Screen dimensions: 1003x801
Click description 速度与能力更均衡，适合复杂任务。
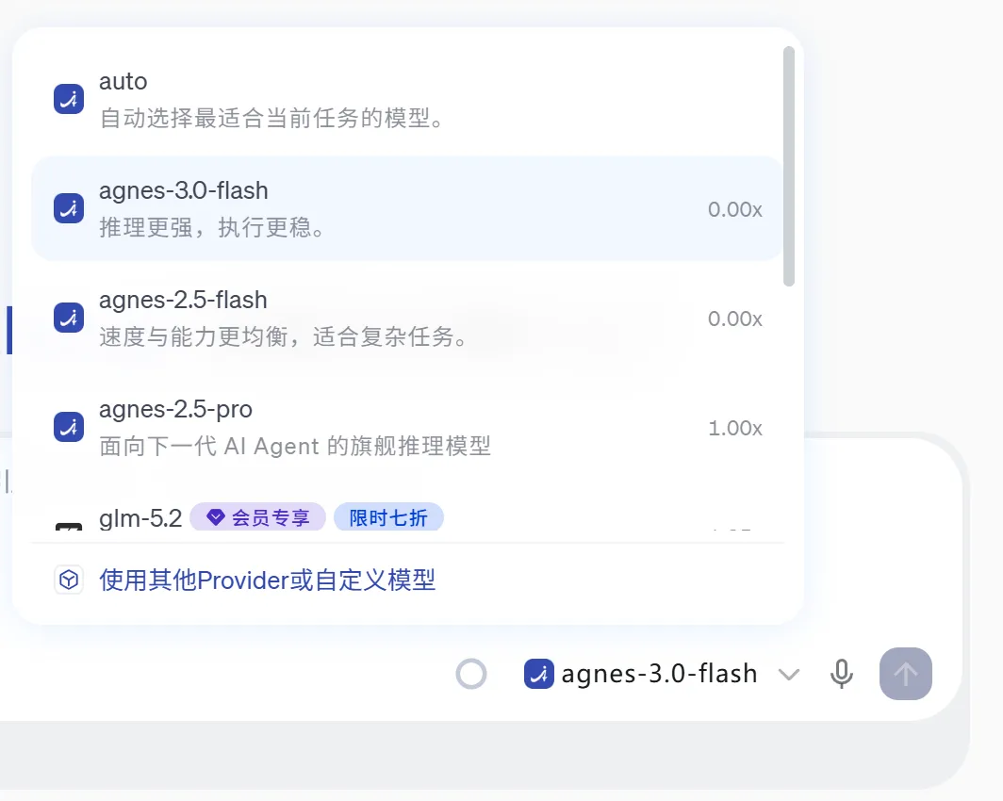point(285,337)
